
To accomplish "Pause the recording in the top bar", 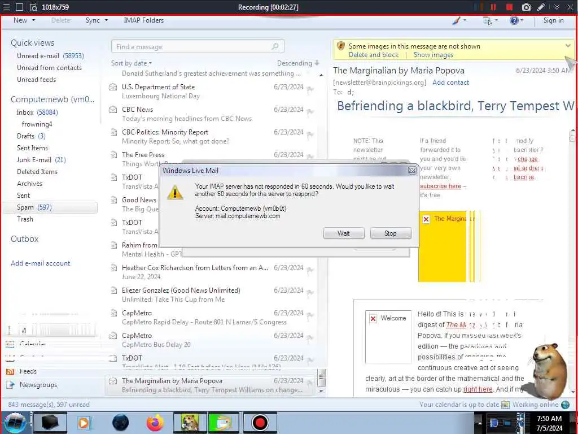I will pos(493,7).
